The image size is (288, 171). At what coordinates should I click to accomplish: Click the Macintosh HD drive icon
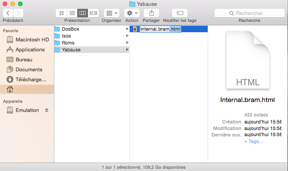coord(10,39)
